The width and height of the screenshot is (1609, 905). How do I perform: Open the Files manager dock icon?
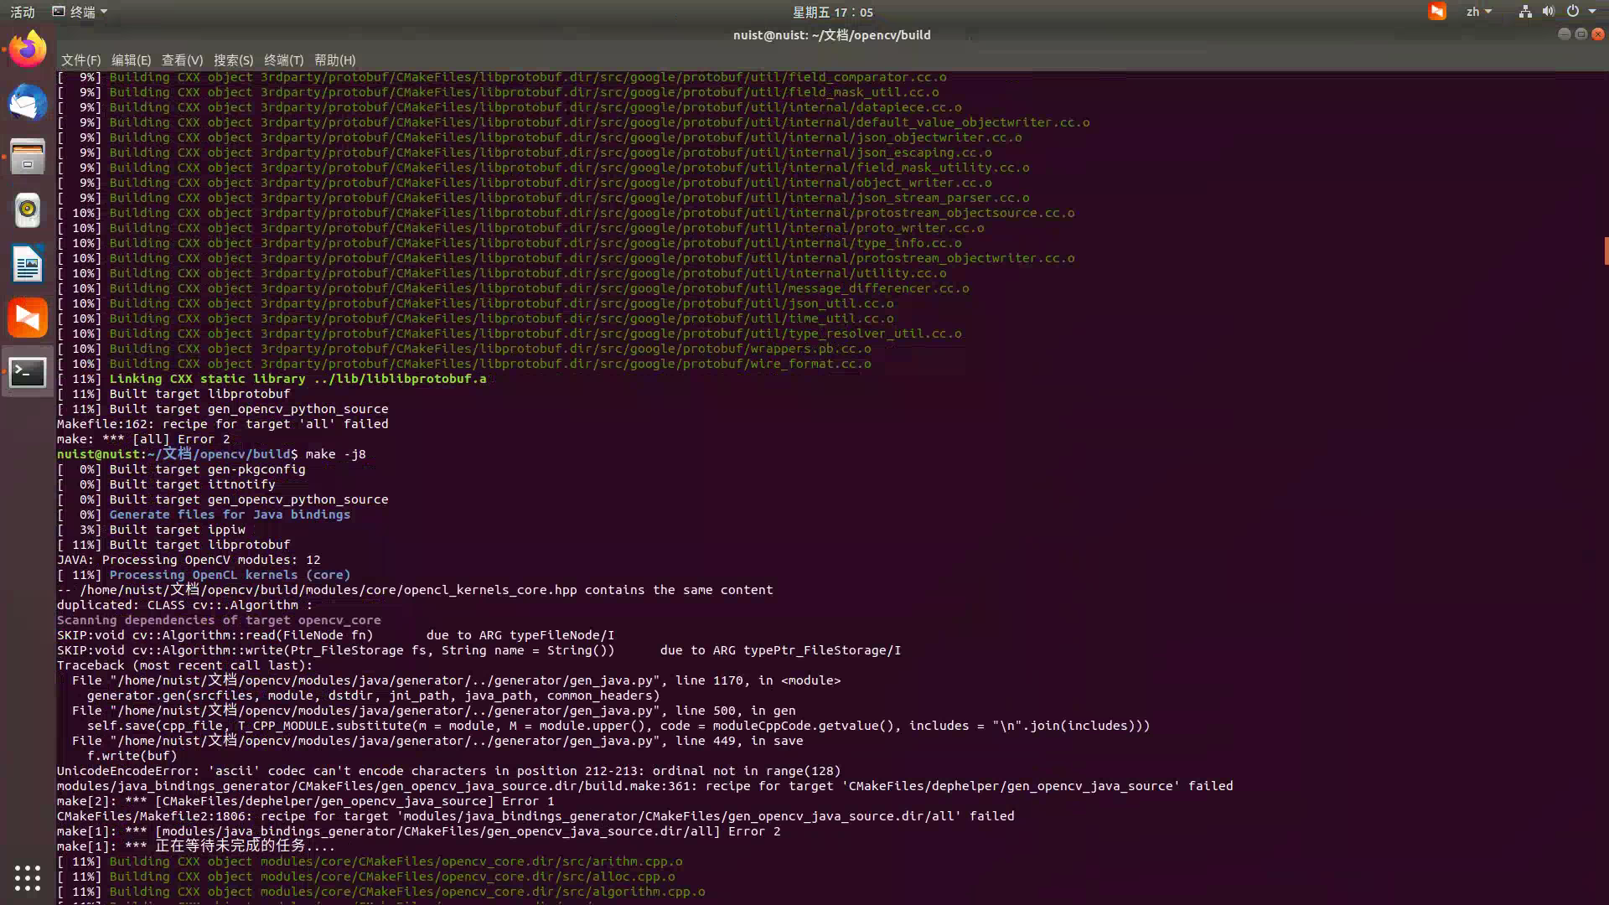[x=28, y=157]
